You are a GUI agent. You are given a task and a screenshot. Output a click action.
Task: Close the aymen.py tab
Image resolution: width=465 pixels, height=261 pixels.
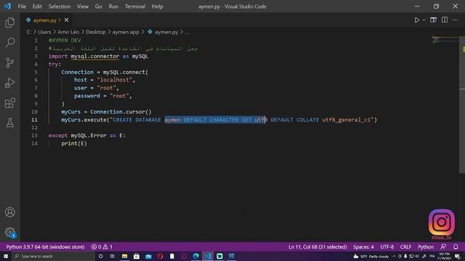(x=66, y=20)
